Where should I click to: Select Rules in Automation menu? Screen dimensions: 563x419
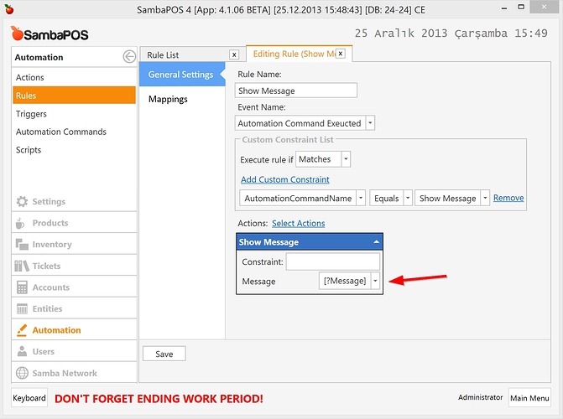point(74,96)
